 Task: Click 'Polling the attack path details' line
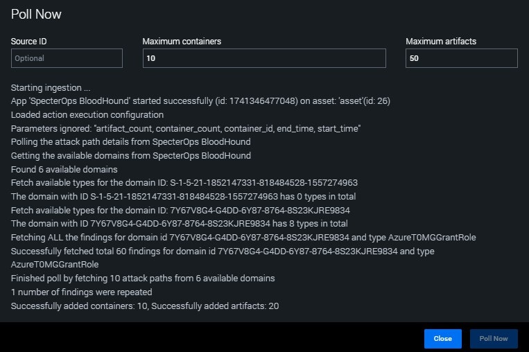coord(130,142)
